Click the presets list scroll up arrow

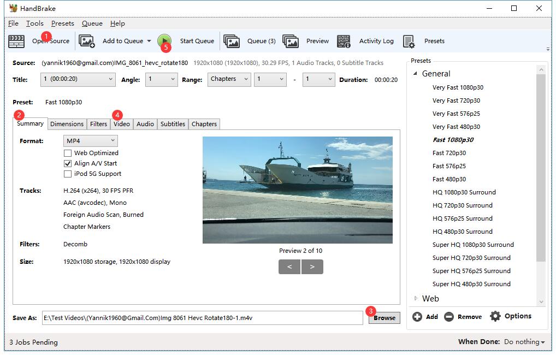[541, 69]
